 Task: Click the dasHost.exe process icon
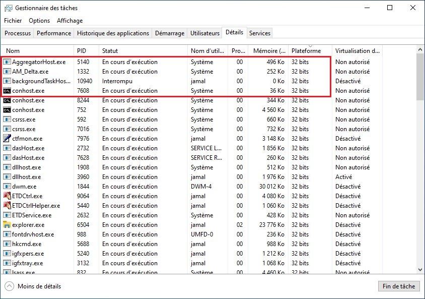pos(7,148)
